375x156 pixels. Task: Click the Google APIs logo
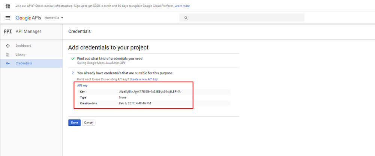28,18
